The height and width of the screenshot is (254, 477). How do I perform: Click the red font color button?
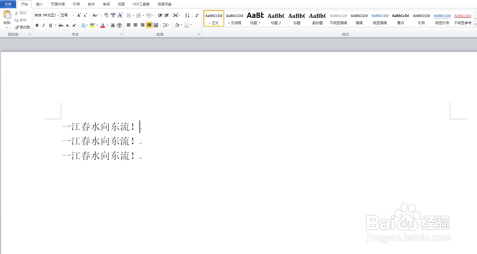pyautogui.click(x=103, y=25)
